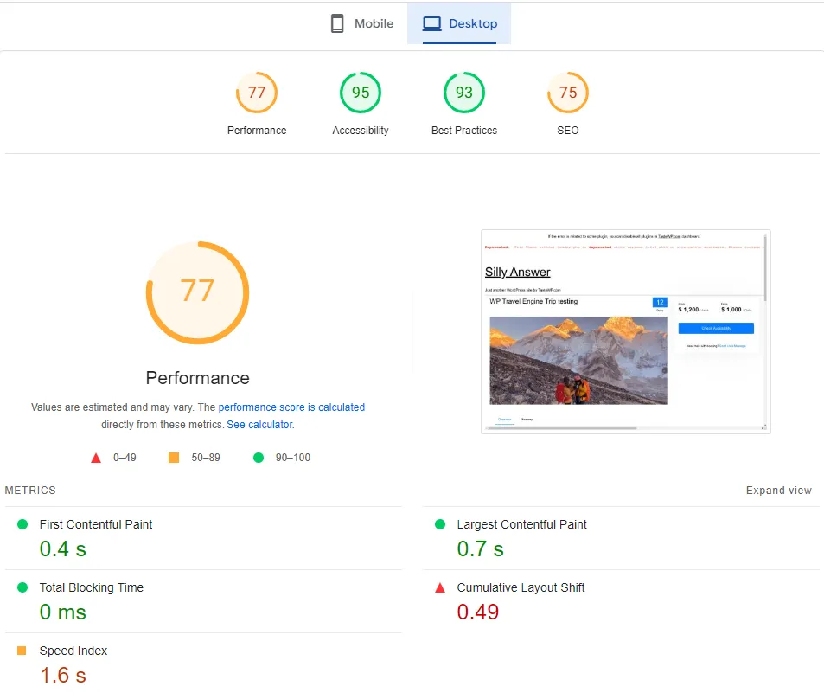The width and height of the screenshot is (824, 699).
Task: Click the 0.49 value
Action: coord(477,612)
